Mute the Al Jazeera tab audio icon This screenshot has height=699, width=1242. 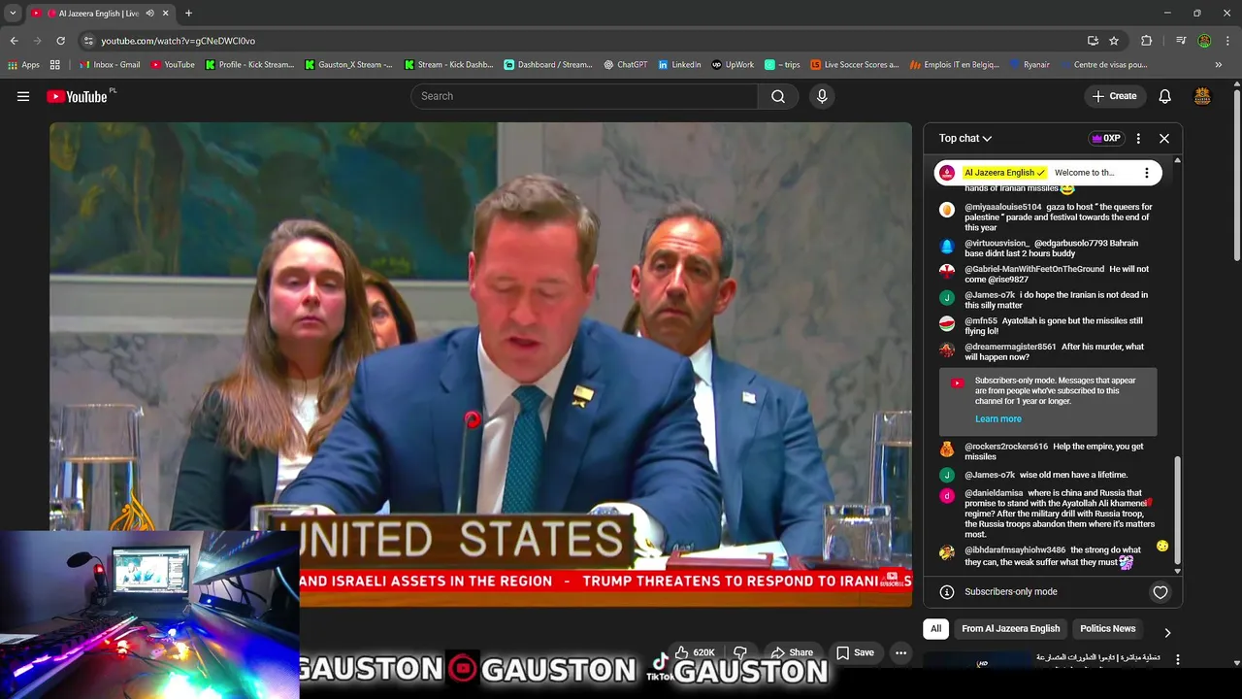pos(149,13)
